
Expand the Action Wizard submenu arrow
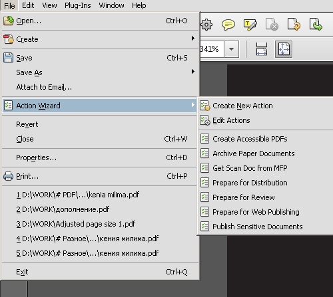pyautogui.click(x=193, y=105)
